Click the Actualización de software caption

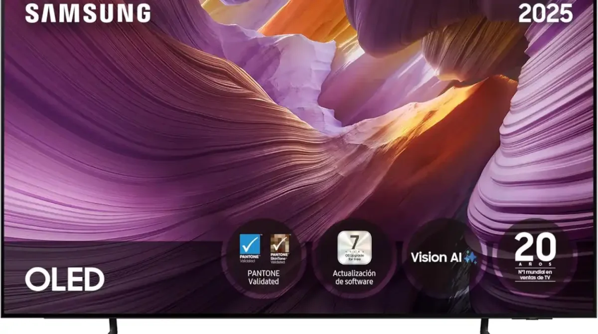(354, 277)
